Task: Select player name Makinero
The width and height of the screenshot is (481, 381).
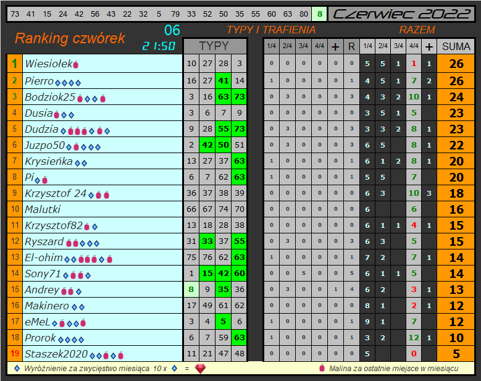Action: coord(48,306)
